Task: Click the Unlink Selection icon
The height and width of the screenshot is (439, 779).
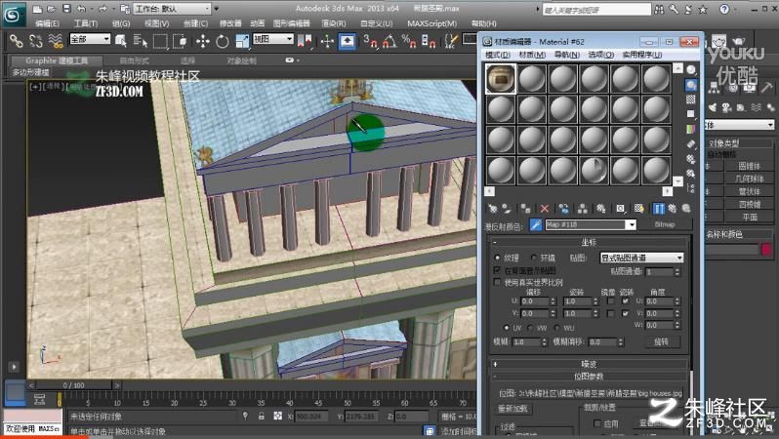Action: 36,41
